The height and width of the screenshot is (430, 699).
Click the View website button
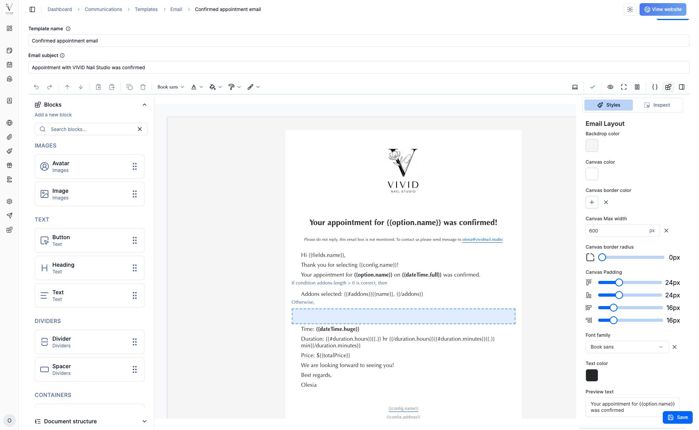[663, 9]
